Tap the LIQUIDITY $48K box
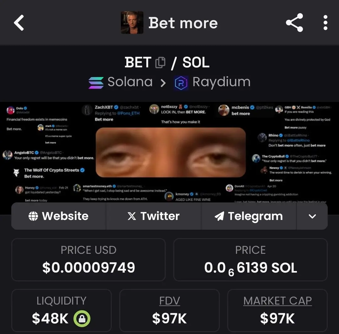339x334 pixels. pos(62,311)
